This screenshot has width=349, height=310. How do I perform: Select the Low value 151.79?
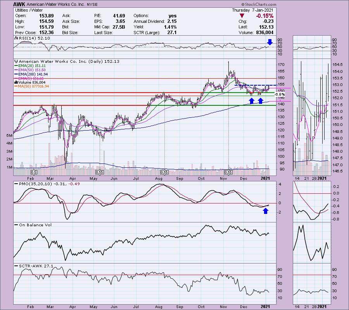click(x=47, y=27)
